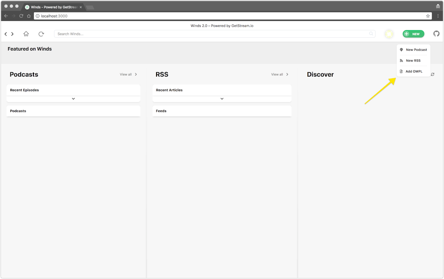Viewport: 444px width, 279px height.
Task: Go back using the app's left chevron
Action: [6, 34]
